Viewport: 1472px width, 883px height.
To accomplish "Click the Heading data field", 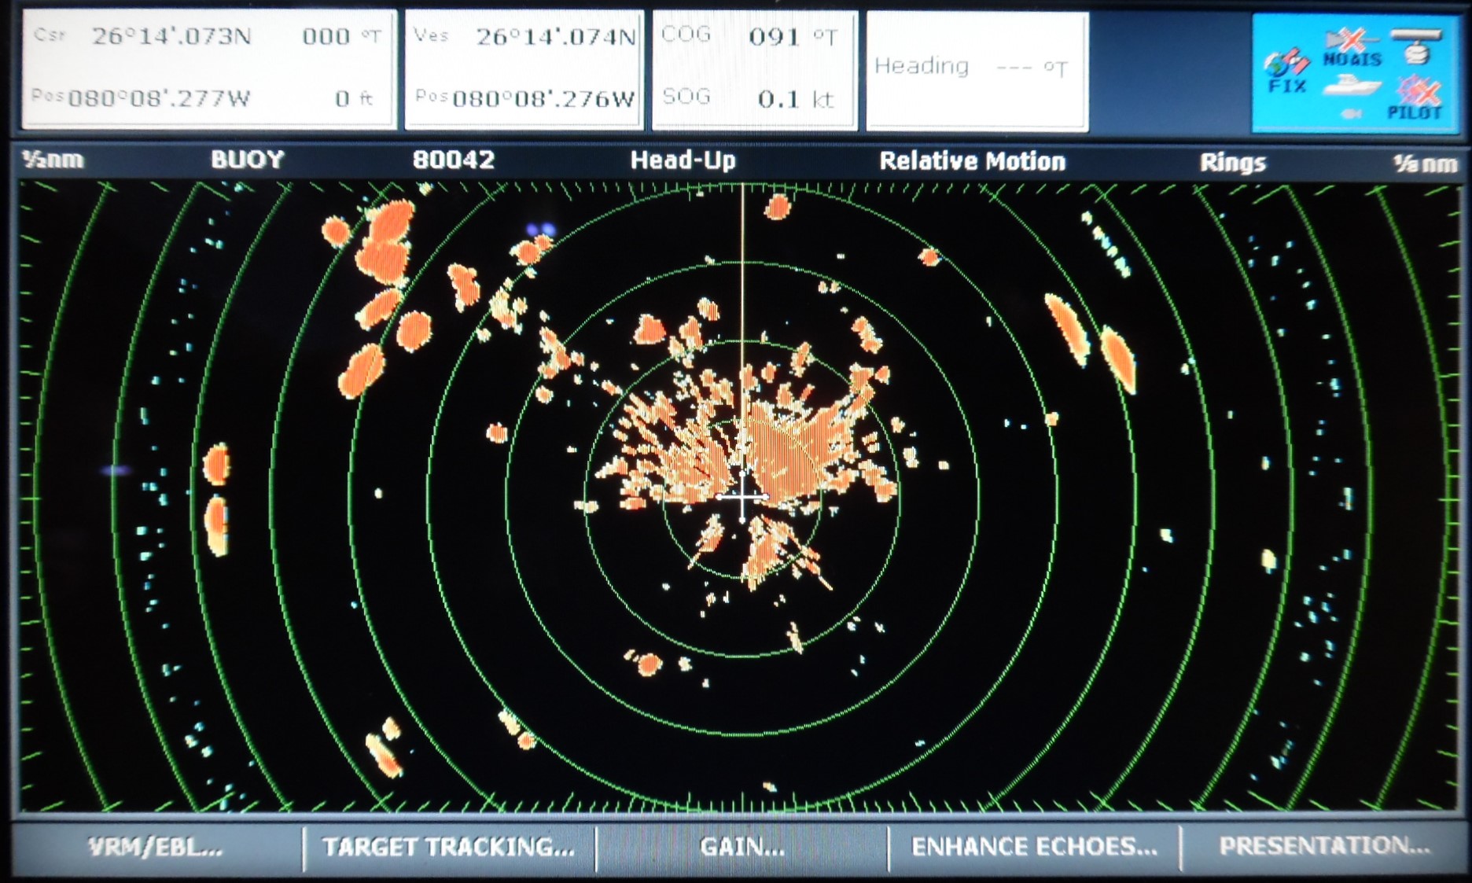I will [x=977, y=69].
